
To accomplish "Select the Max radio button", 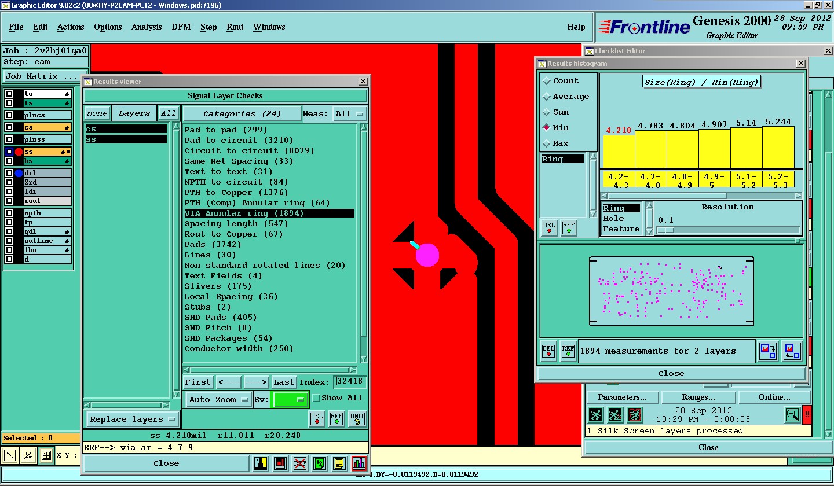I will pyautogui.click(x=547, y=143).
